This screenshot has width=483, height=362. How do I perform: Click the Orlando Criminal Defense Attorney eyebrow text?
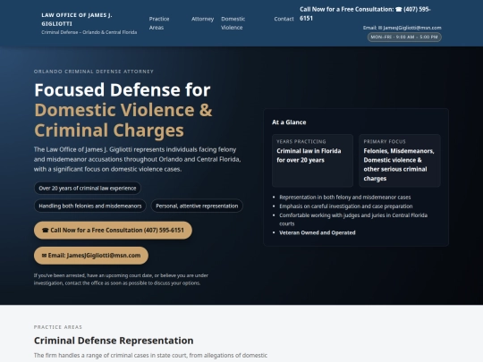click(94, 72)
